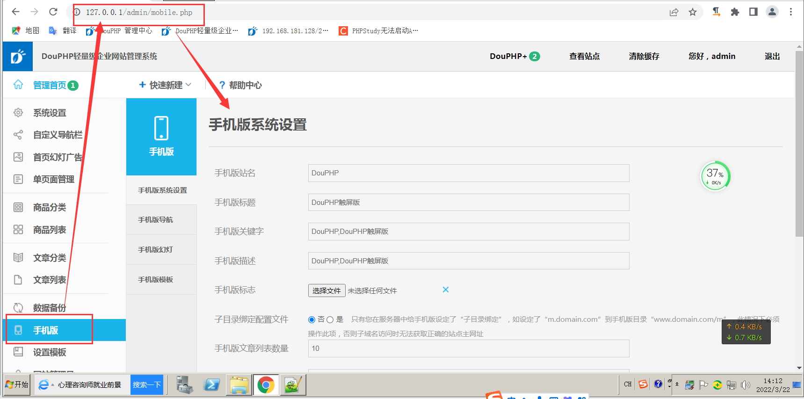
Task: Open File Explorer from the taskbar
Action: 239,385
